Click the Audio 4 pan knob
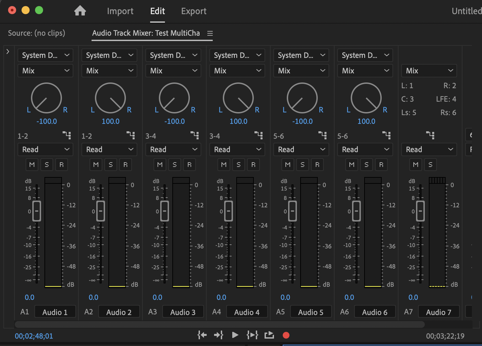 (x=238, y=98)
